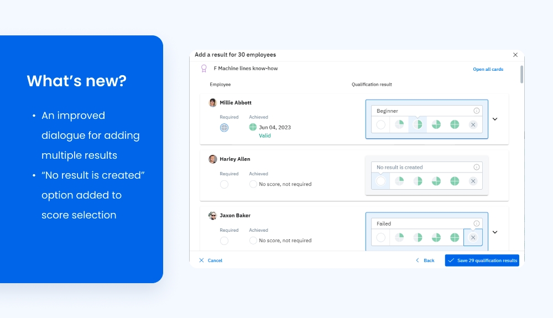Viewport: 553px width, 318px height.
Task: Click Jaxon Baker's profile avatar
Action: (212, 216)
